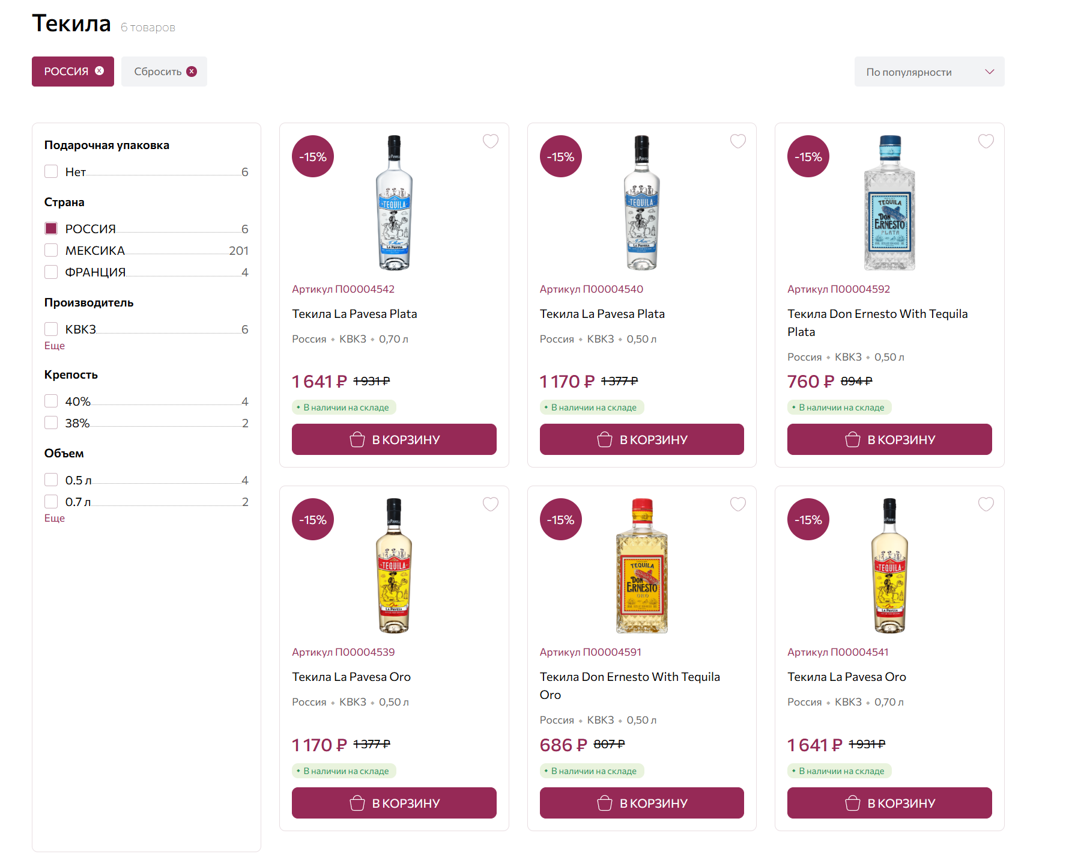The image size is (1066, 854).
Task: Favorite the La Pavesa Plata 0,70 л heart
Action: pos(490,141)
